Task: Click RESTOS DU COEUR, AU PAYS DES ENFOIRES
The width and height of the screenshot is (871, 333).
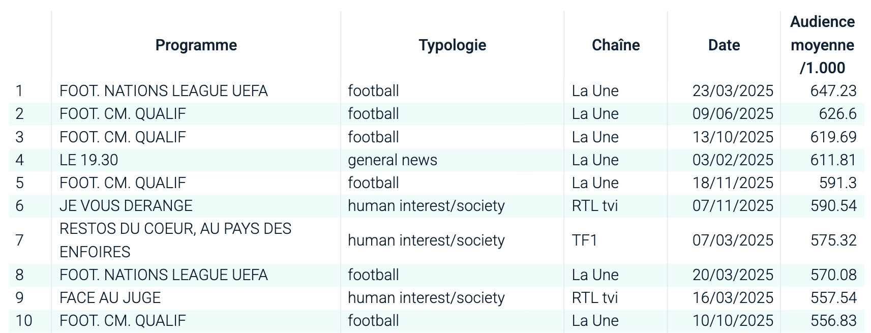Action: click(175, 240)
